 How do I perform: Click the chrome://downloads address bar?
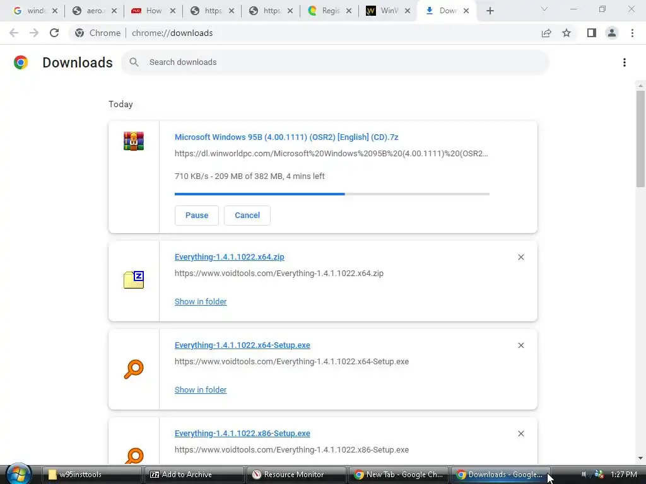pos(172,33)
